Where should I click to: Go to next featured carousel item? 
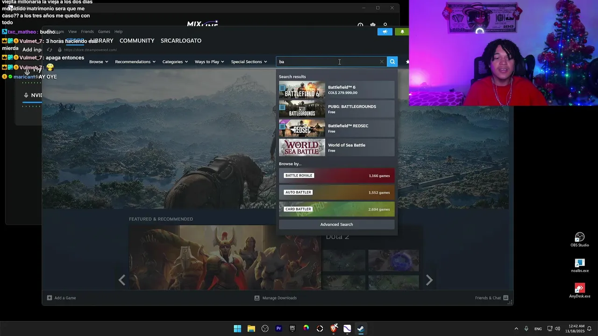click(x=429, y=280)
